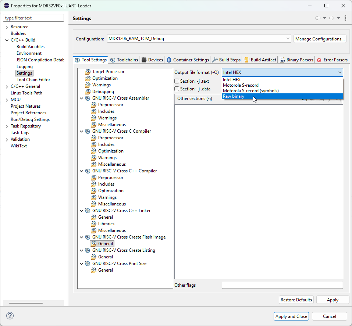This screenshot has height=326, width=352.
Task: Click the Apply and Close button
Action: [291, 316]
